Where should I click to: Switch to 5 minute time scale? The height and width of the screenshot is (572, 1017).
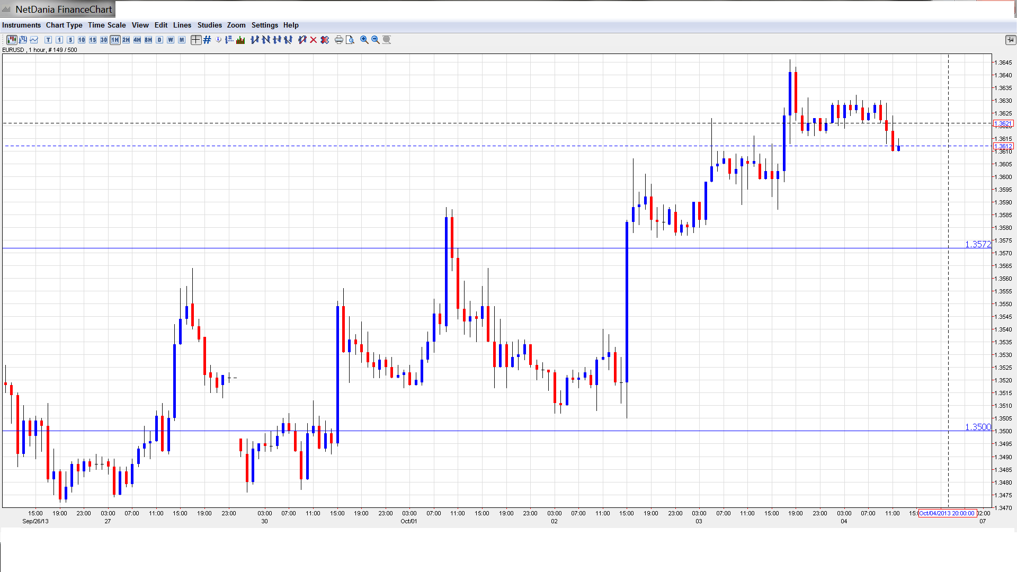pos(70,40)
